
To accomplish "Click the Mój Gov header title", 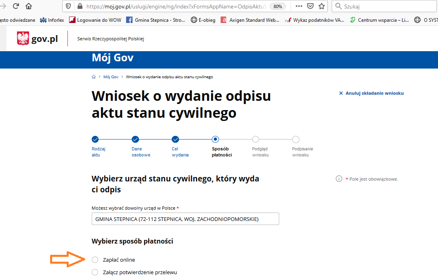I will (x=113, y=58).
